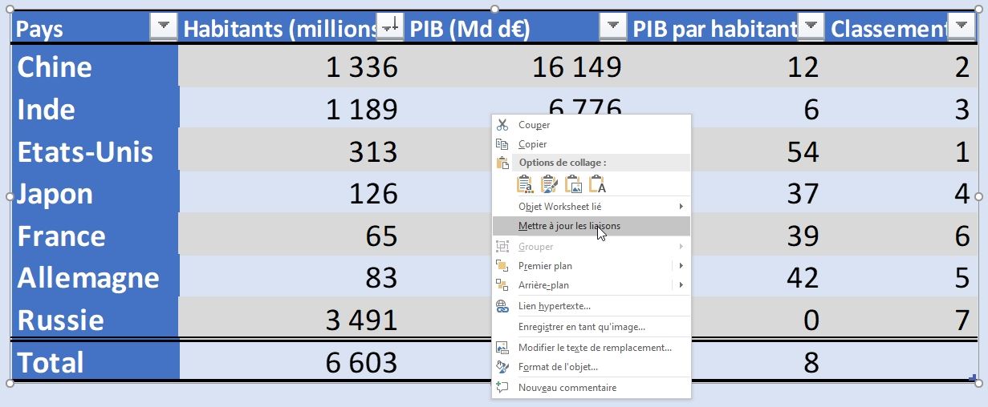Click the Russie population value 3 491
This screenshot has width=988, height=407.
(x=362, y=321)
